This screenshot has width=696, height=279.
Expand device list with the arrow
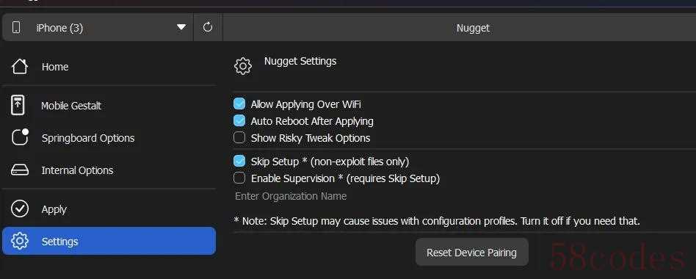click(x=181, y=27)
